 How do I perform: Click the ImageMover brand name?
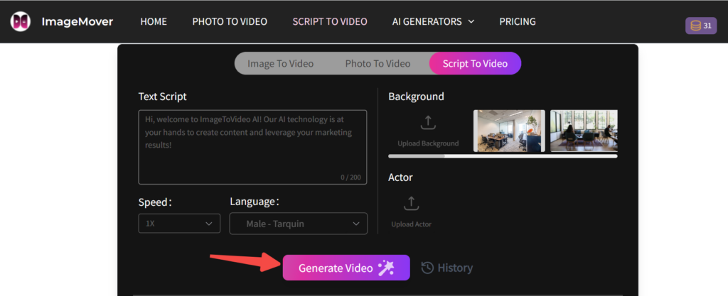pos(77,22)
